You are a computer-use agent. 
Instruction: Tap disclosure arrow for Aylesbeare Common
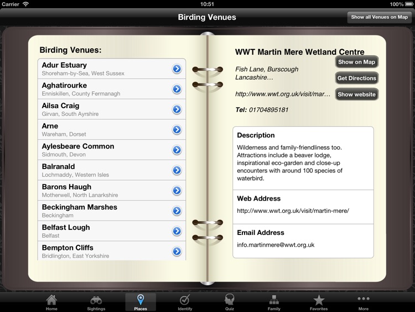177,150
